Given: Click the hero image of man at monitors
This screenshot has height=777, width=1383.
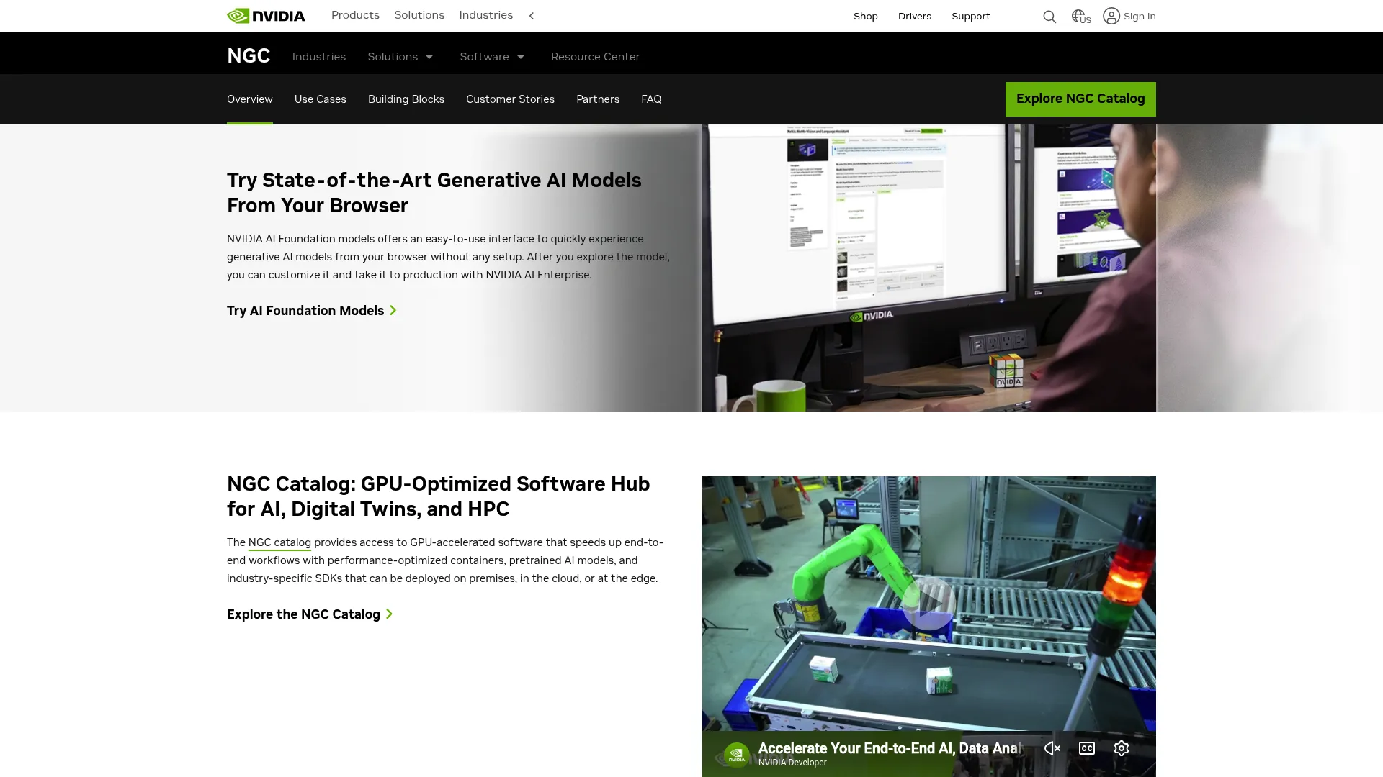Looking at the screenshot, I should click(x=929, y=268).
